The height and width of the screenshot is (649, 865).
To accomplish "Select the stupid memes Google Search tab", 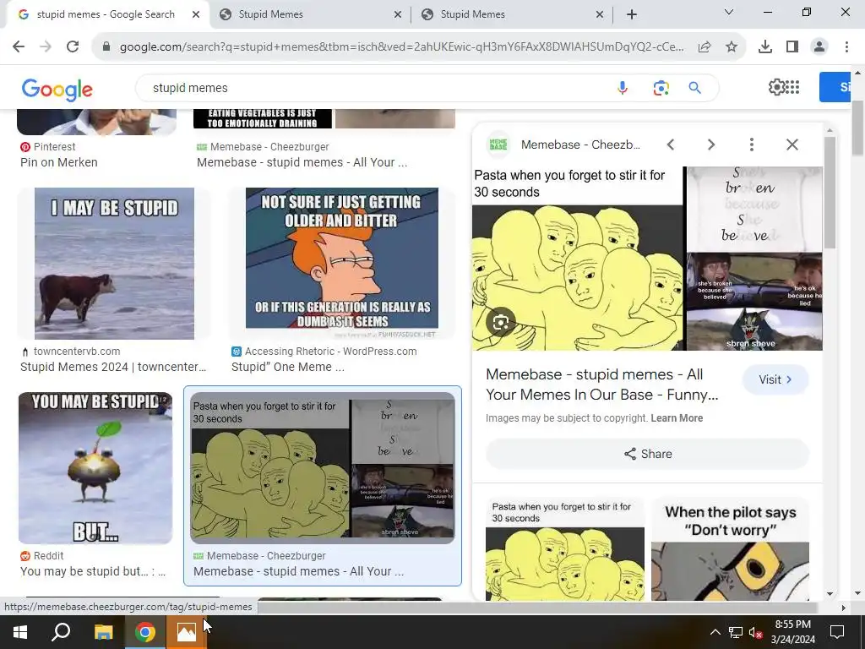I will 105,14.
